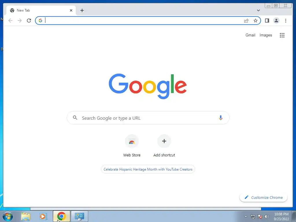Open the network tray icon
Screen dimensions: 296x222
(253, 217)
